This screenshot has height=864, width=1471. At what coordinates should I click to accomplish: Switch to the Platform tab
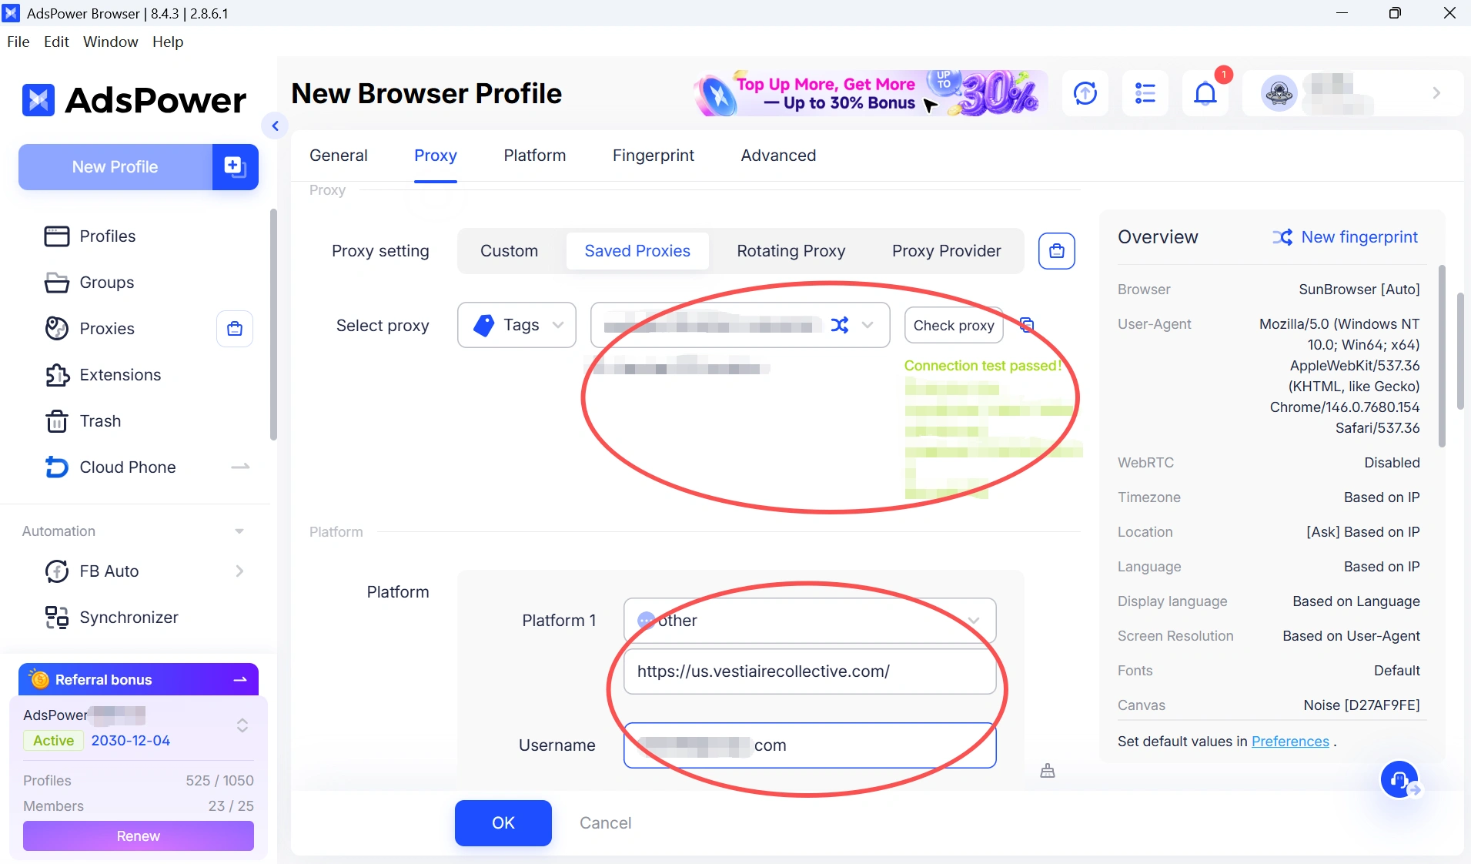(535, 156)
